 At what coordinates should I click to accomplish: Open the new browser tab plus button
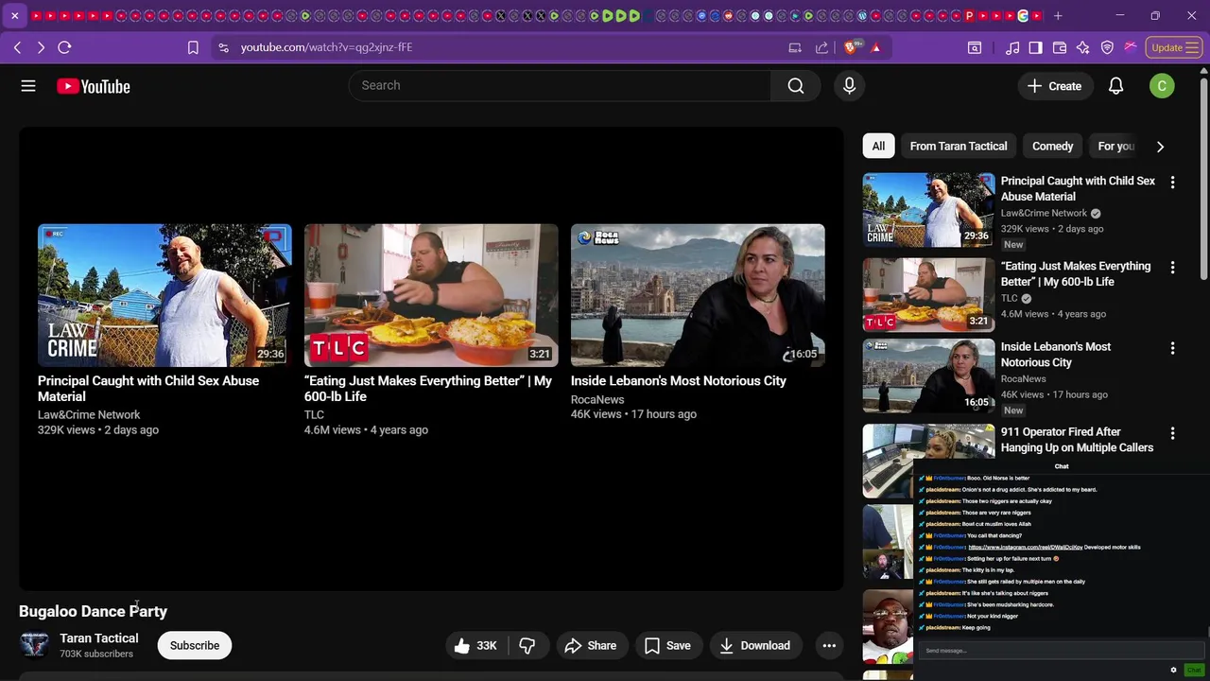click(x=1058, y=16)
